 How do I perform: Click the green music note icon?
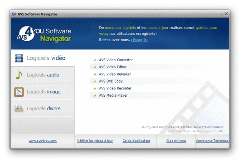[x=19, y=75]
